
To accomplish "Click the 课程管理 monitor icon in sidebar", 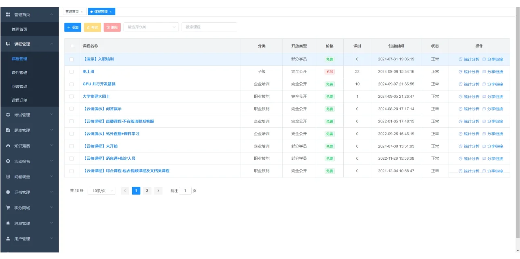I will point(8,44).
